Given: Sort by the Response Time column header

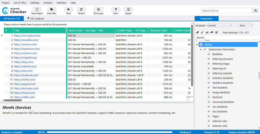Looking at the screenshot, I should (x=161, y=31).
